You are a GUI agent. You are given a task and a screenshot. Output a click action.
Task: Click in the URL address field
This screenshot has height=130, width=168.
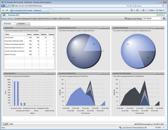70,6
